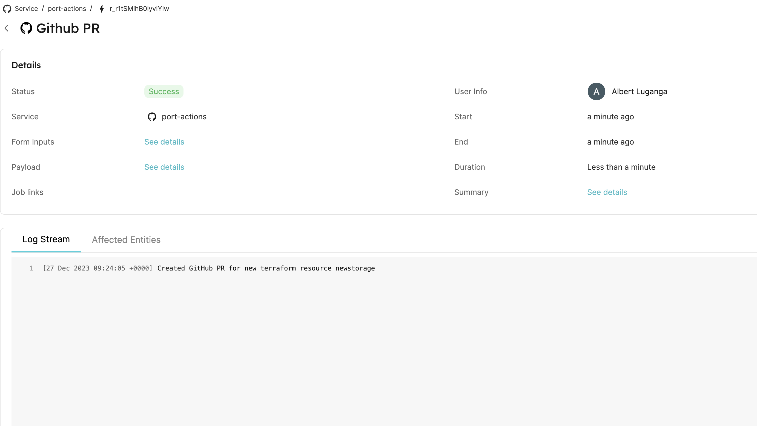Click the Payload field label
Viewport: 757px width, 426px height.
tap(25, 167)
